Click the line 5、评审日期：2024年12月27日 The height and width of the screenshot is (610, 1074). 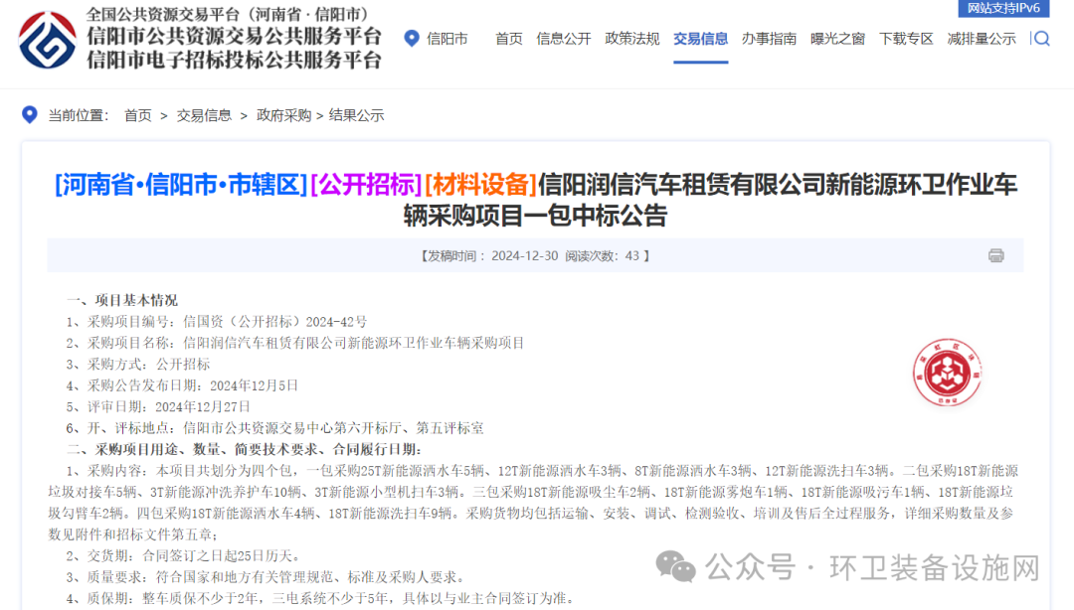tap(158, 406)
